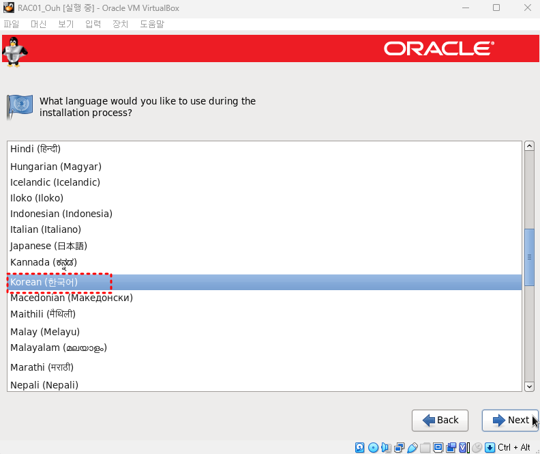This screenshot has height=454, width=540.
Task: Click the VirtualBox title bar app icon
Action: (9, 8)
